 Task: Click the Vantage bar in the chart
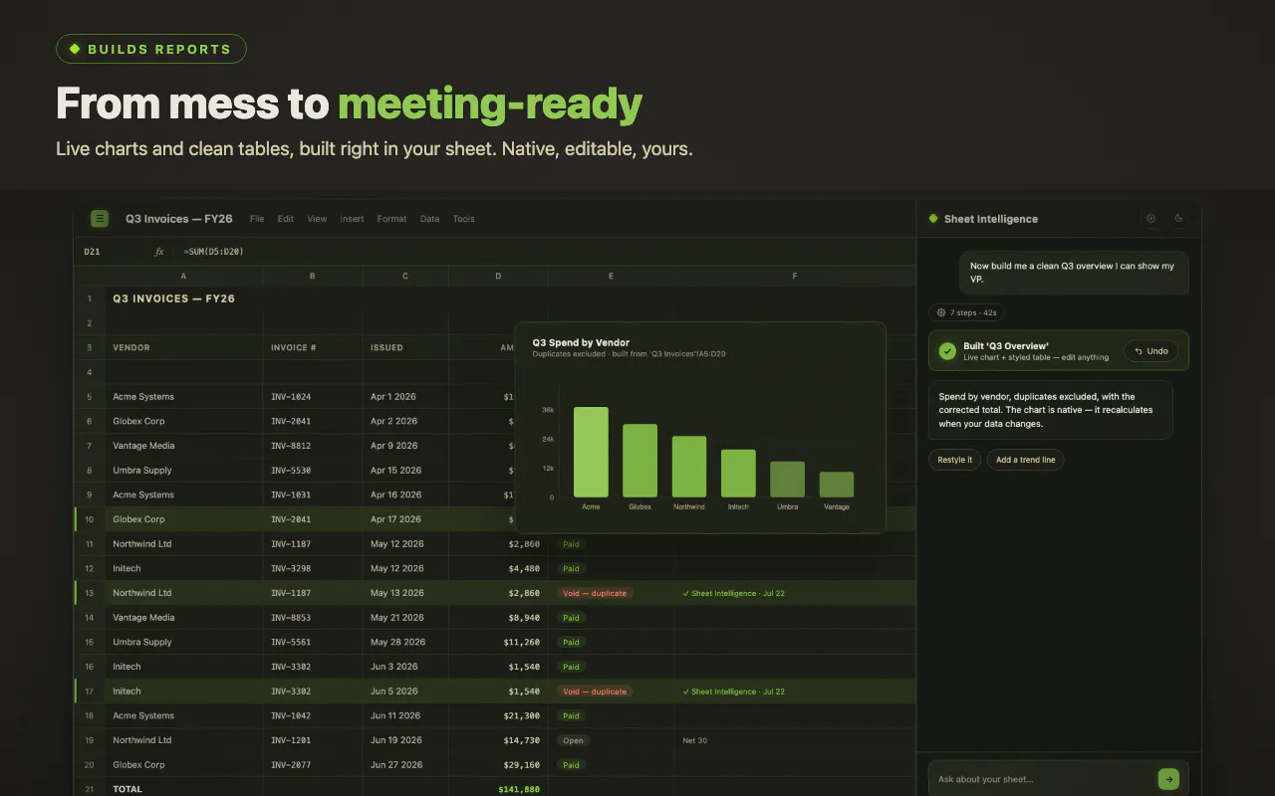click(x=837, y=485)
